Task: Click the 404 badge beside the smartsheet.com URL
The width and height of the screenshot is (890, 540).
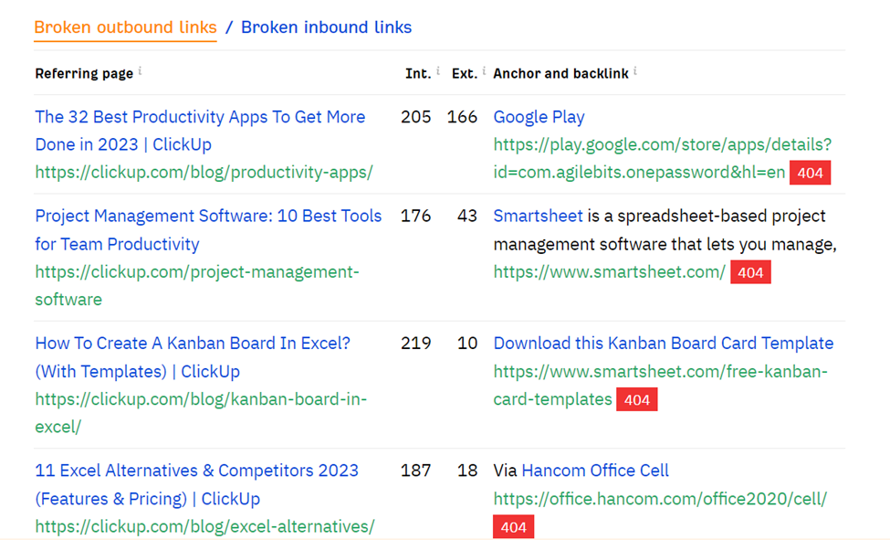Action: 750,271
